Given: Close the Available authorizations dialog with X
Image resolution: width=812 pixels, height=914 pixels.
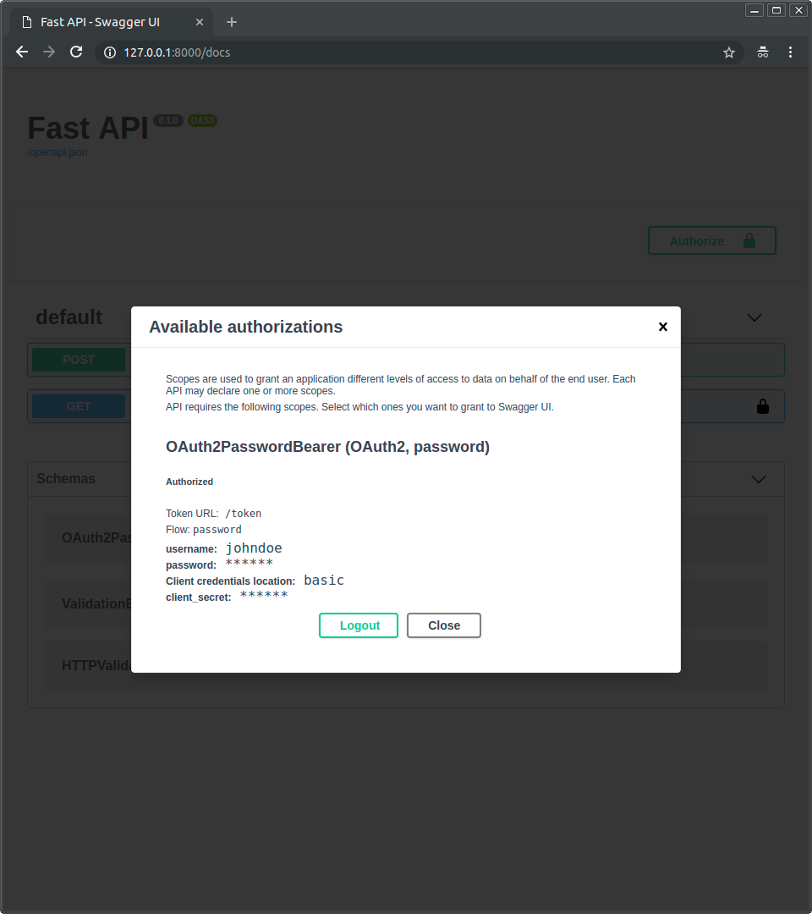Looking at the screenshot, I should 663,327.
